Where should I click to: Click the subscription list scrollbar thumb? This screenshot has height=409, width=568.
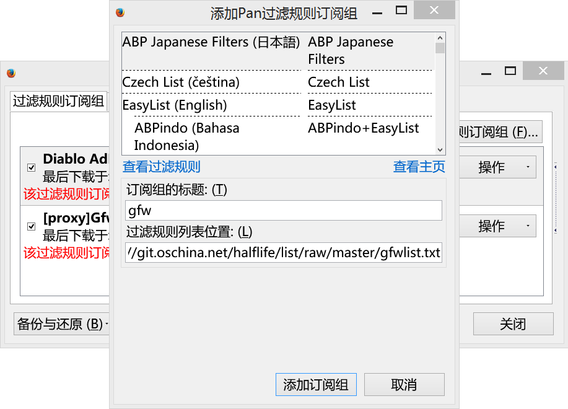(x=440, y=48)
